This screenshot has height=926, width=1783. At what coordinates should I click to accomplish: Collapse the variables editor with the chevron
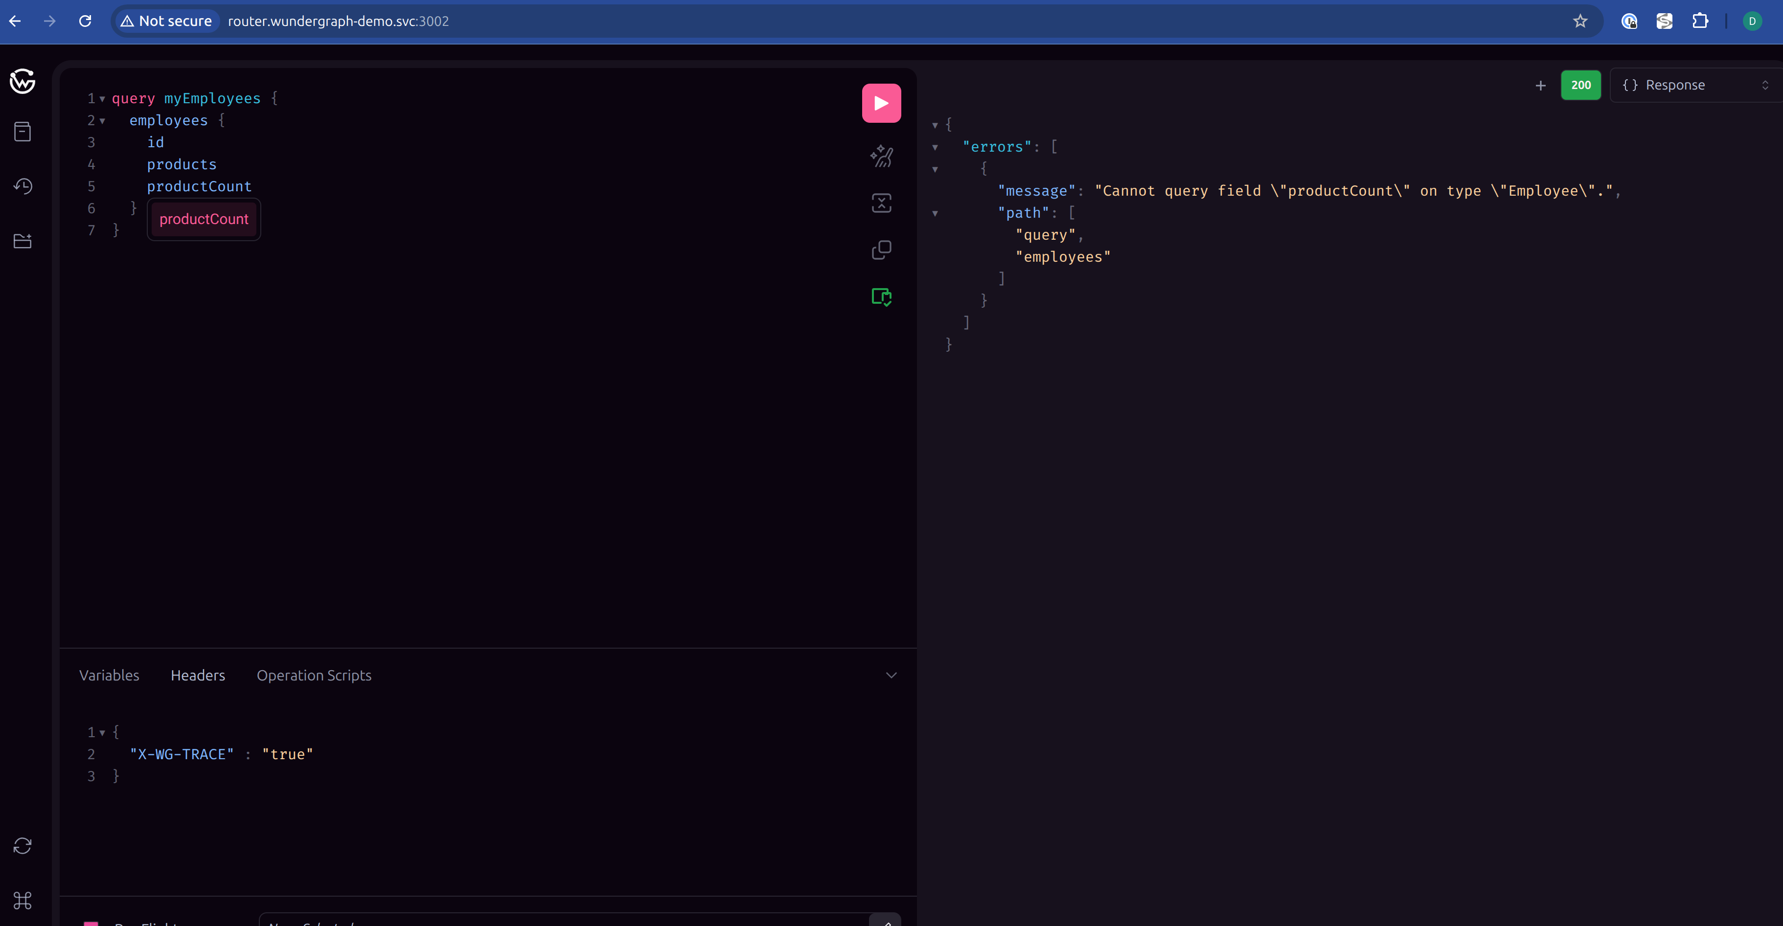(x=891, y=676)
